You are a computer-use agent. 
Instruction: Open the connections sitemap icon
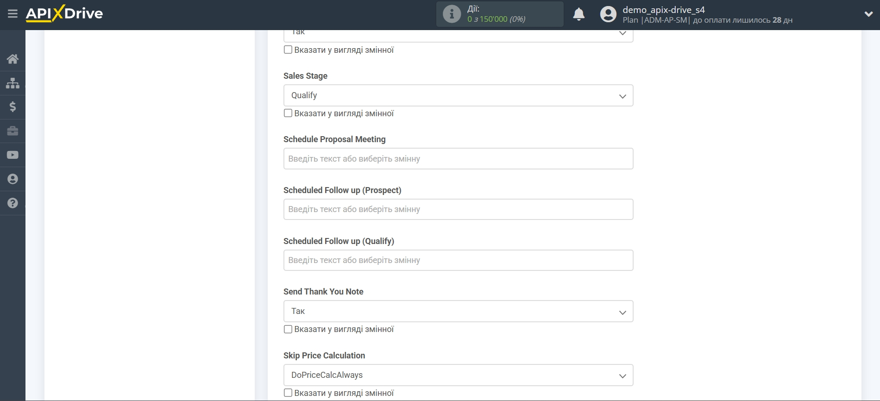click(x=13, y=83)
